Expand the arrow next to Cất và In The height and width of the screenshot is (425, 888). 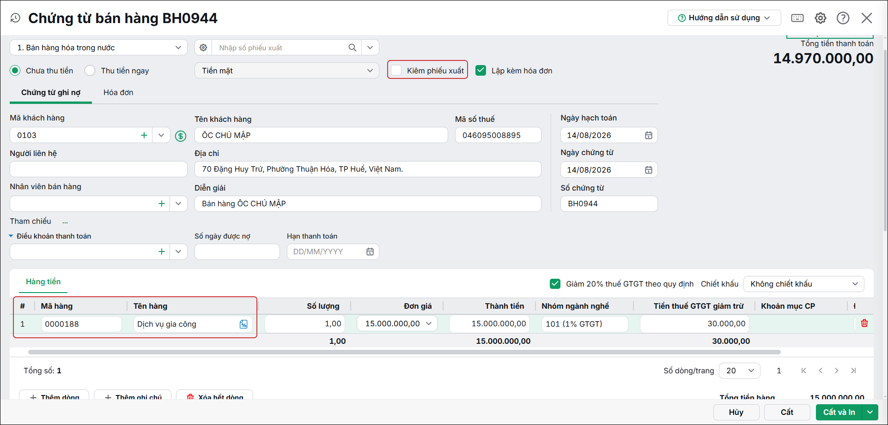[x=870, y=412]
